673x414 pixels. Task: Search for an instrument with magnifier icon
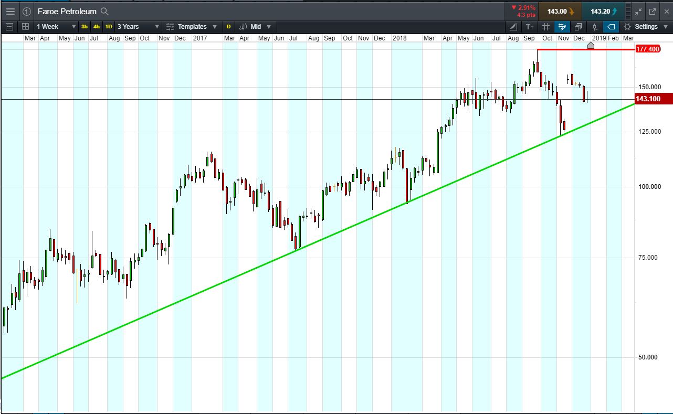tap(104, 11)
